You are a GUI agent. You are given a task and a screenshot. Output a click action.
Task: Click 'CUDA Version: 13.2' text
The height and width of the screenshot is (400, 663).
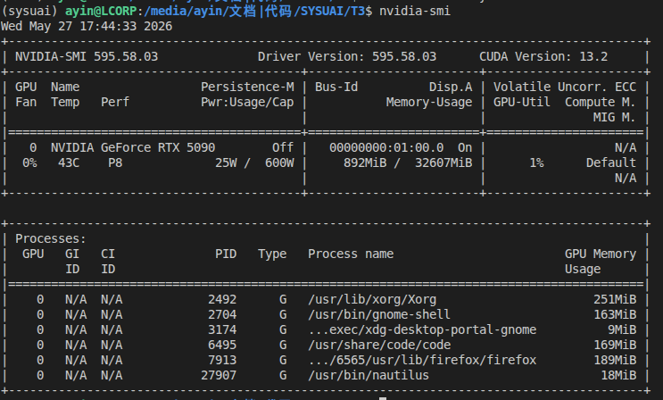543,56
